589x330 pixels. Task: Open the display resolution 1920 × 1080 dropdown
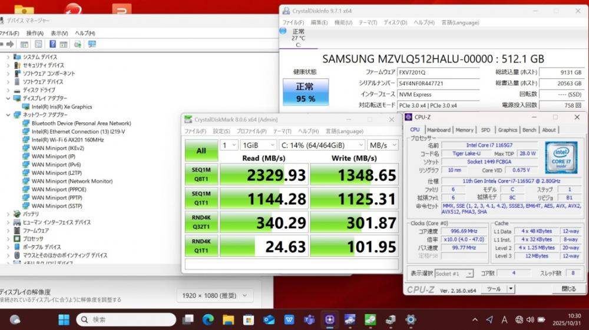[214, 295]
